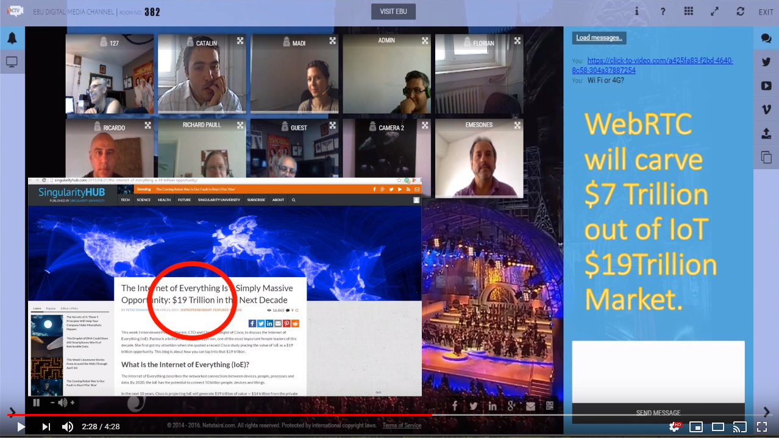Image resolution: width=779 pixels, height=439 pixels.
Task: Expand CAMERA 2's video tile
Action: (x=426, y=125)
